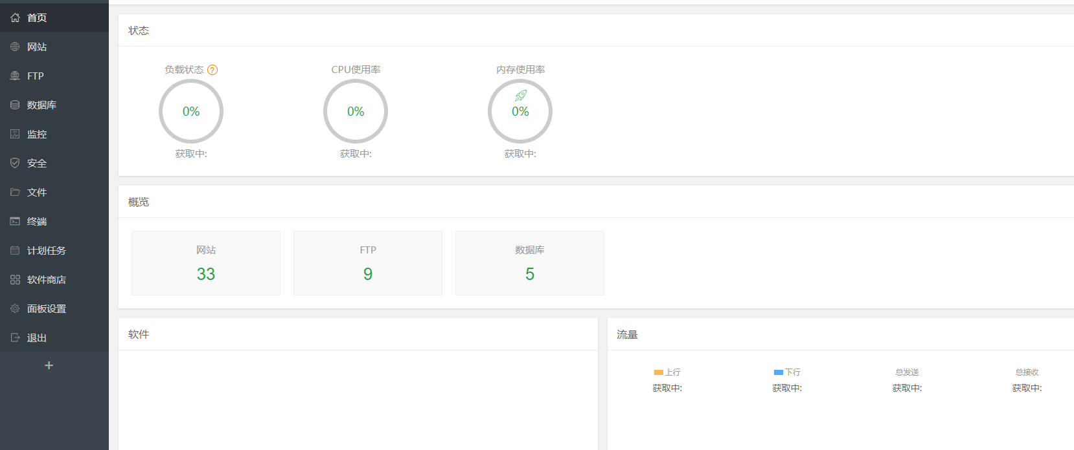The width and height of the screenshot is (1074, 450).
Task: Click the plus icon at sidebar bottom
Action: point(49,365)
